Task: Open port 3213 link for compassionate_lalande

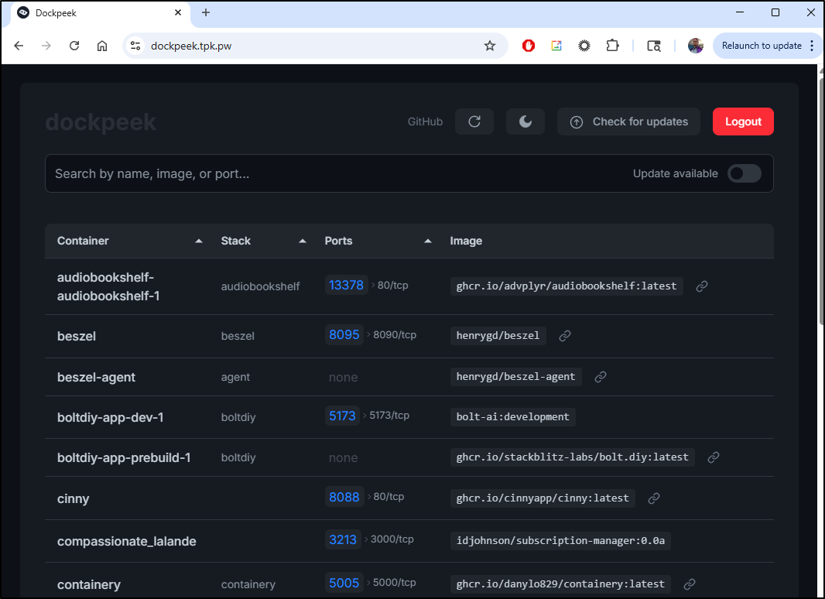Action: pos(343,539)
